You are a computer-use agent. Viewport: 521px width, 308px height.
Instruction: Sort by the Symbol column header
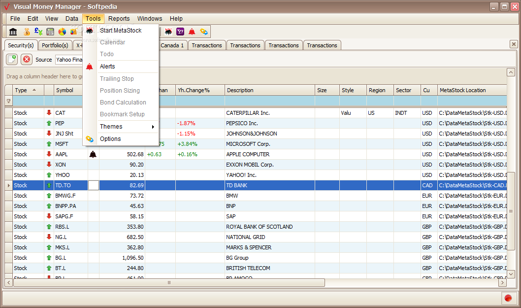coord(68,90)
